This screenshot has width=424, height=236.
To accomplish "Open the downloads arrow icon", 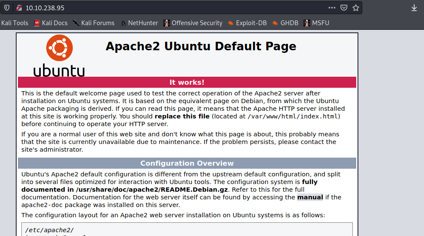I will [x=414, y=8].
